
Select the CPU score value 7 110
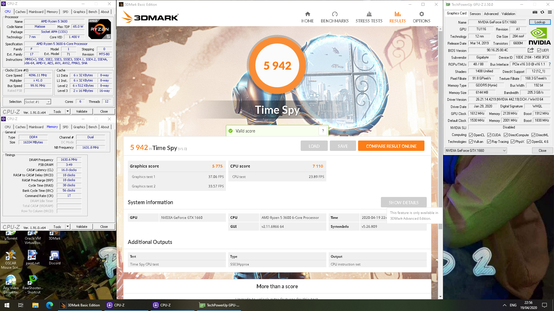tap(318, 166)
